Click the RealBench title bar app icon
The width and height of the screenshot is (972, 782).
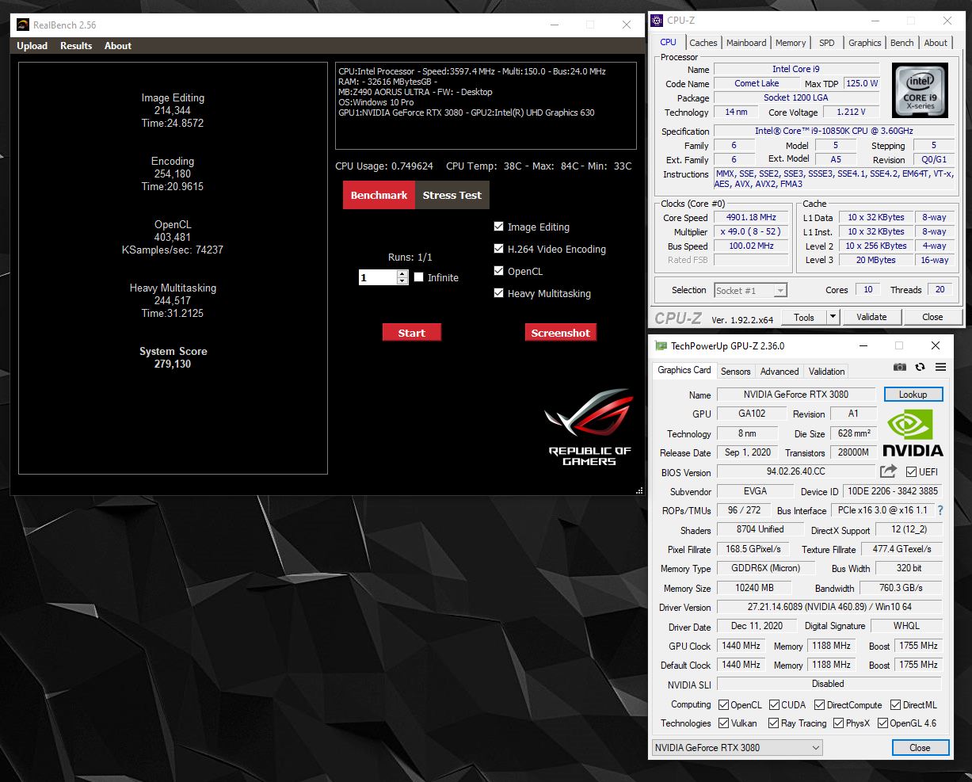click(23, 25)
